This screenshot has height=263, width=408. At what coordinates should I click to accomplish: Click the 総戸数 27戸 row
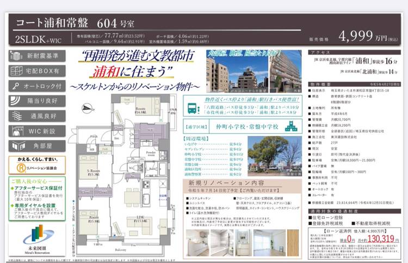click(x=323, y=143)
